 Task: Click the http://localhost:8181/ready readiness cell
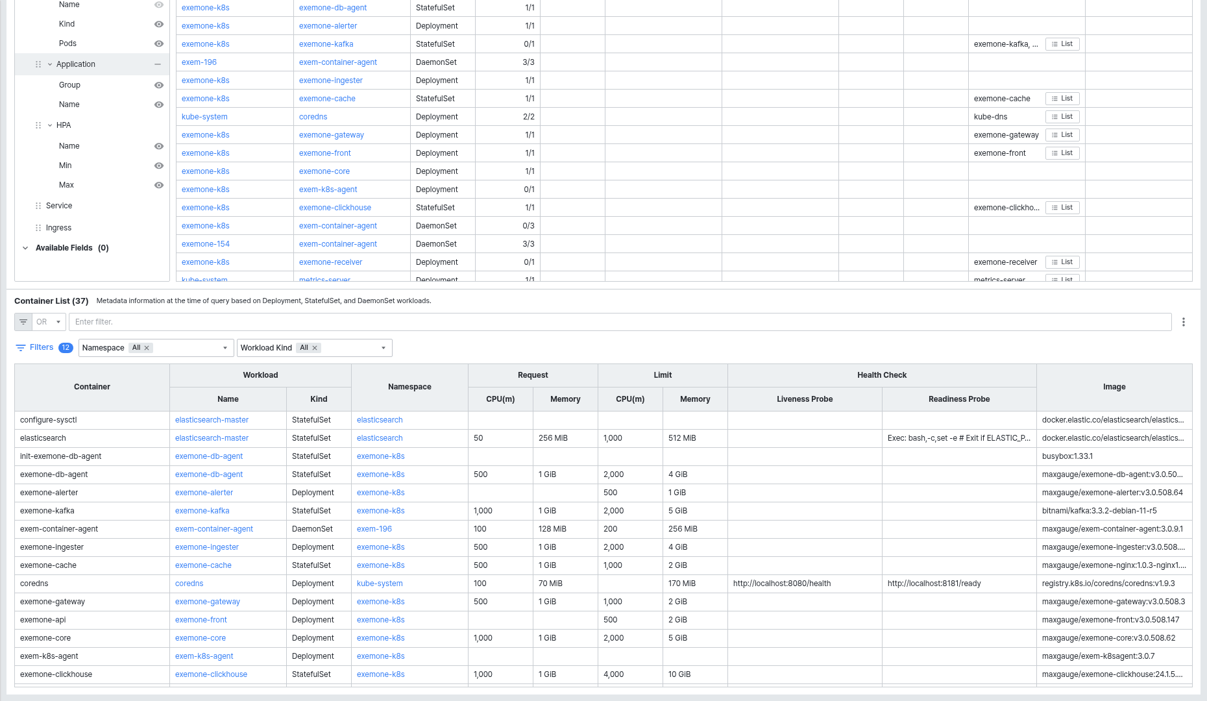point(959,584)
